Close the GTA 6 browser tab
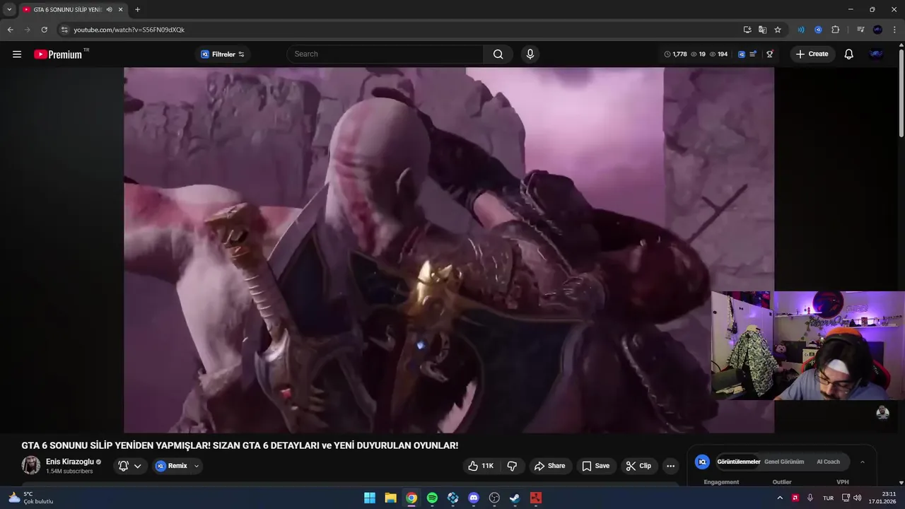 point(121,9)
